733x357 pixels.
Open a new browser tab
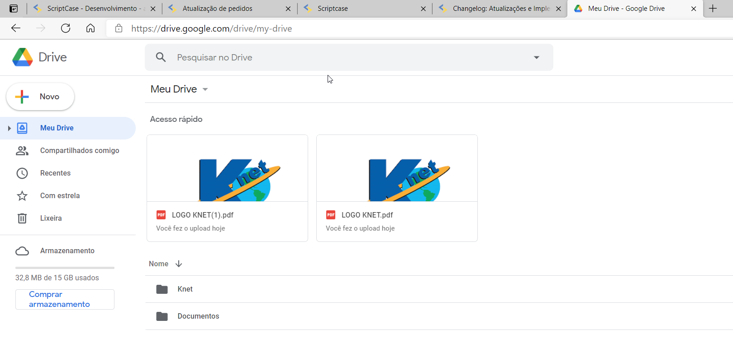[x=713, y=9]
